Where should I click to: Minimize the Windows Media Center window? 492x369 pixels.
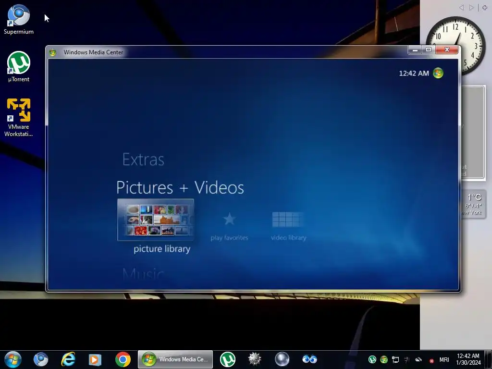tap(415, 50)
